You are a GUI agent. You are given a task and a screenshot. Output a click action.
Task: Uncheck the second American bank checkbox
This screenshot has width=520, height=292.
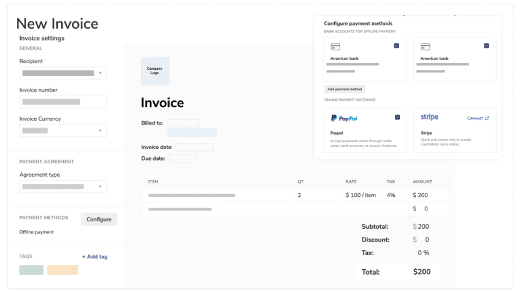(x=486, y=45)
